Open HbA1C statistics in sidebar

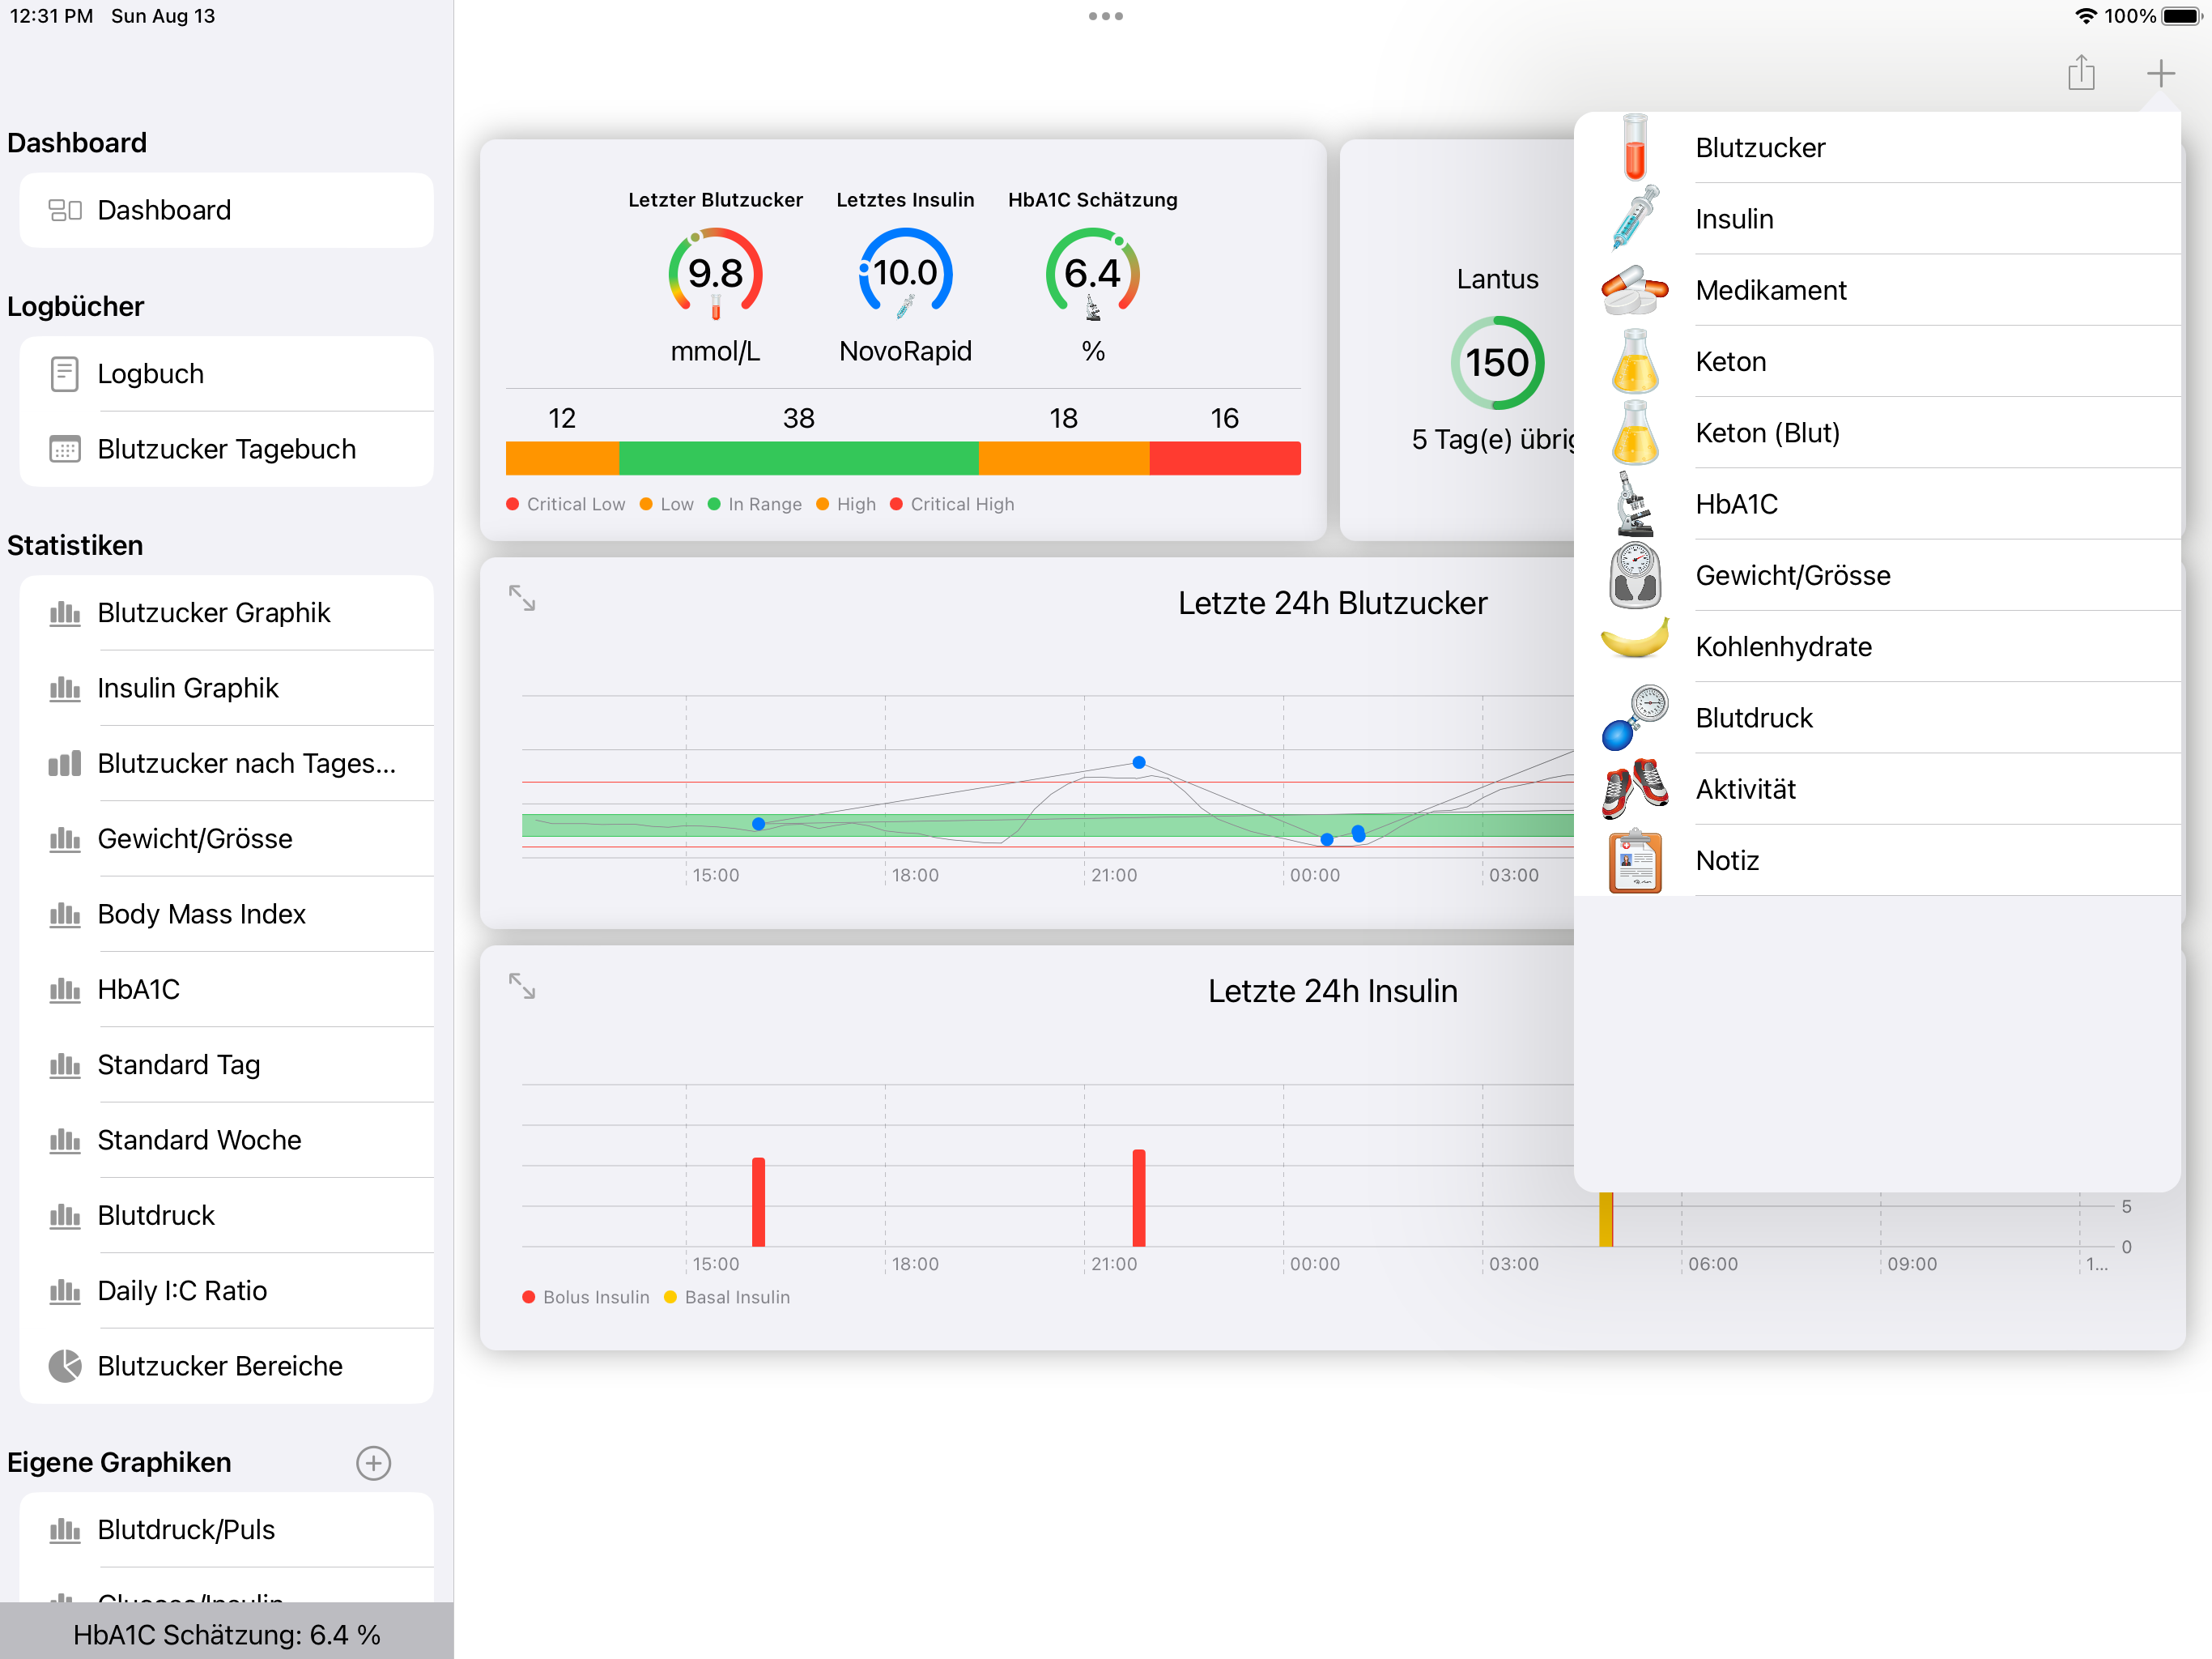[x=227, y=990]
